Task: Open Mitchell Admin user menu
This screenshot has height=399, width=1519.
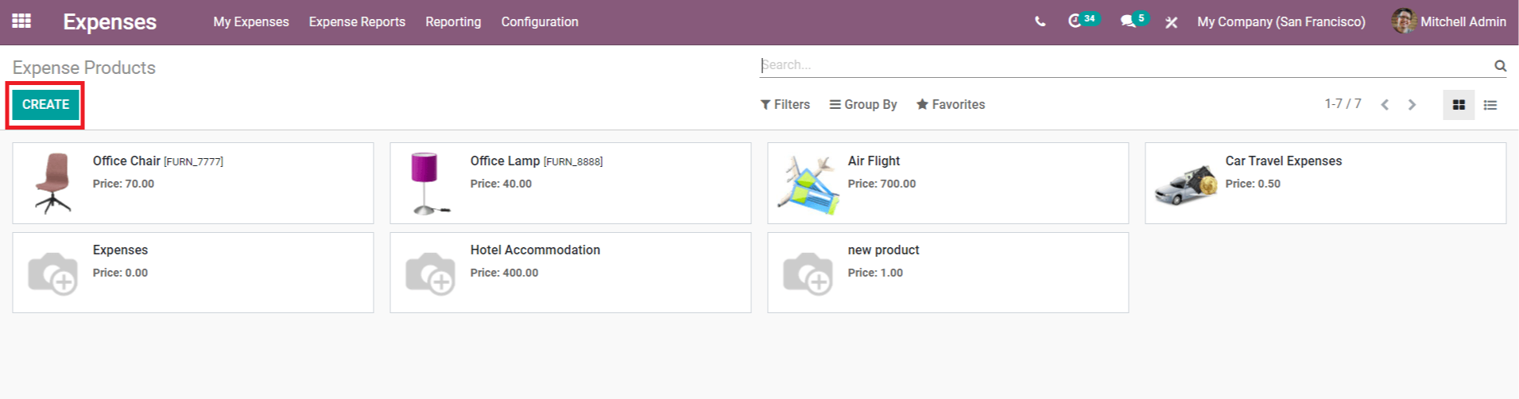Action: pos(1448,22)
